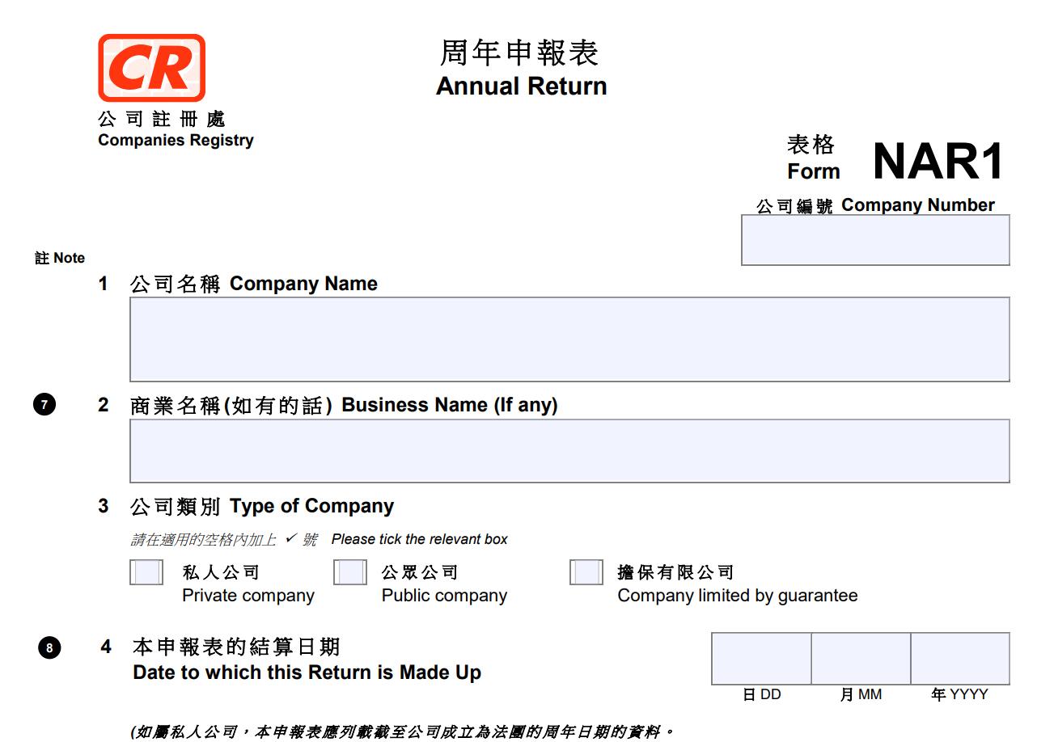Focus the Business Name text box
1054x742 pixels.
click(569, 451)
